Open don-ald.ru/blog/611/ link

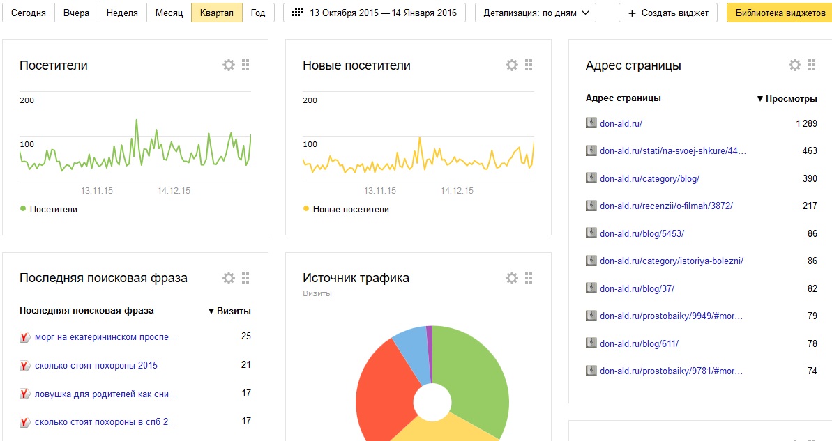(639, 344)
